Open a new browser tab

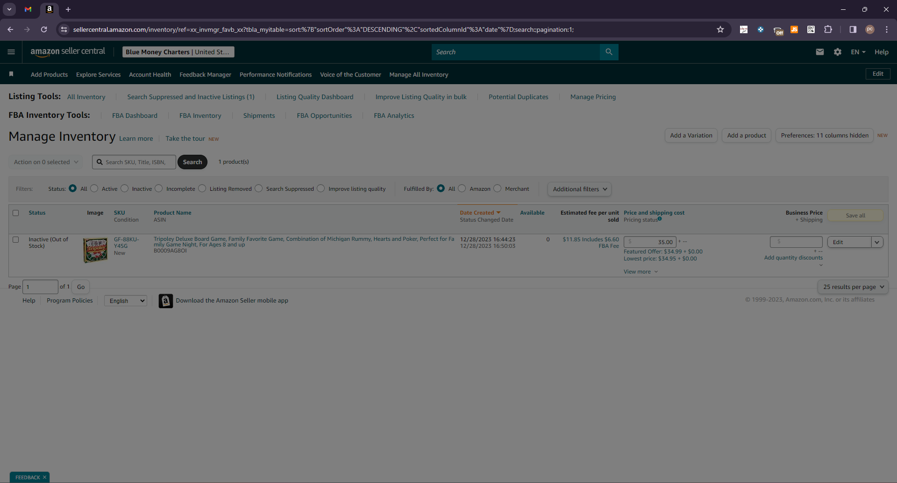(68, 9)
